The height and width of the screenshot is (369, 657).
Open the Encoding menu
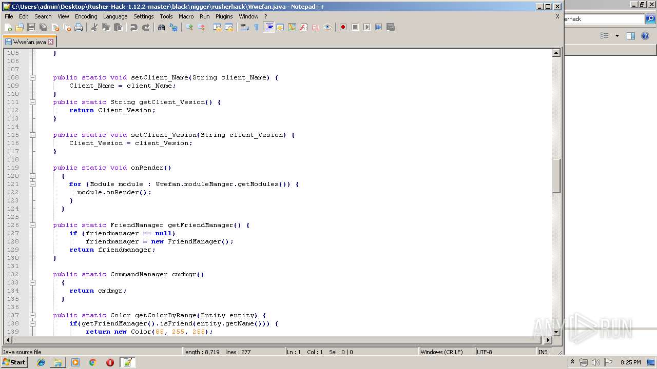(86, 16)
